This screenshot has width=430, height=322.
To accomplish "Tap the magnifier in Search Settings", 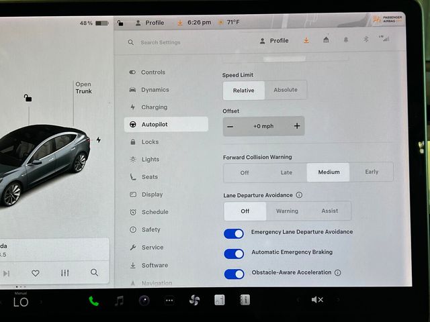I will tap(131, 42).
